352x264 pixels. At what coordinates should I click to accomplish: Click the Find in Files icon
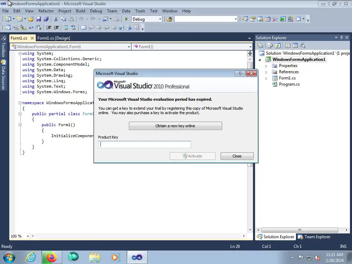[169, 19]
